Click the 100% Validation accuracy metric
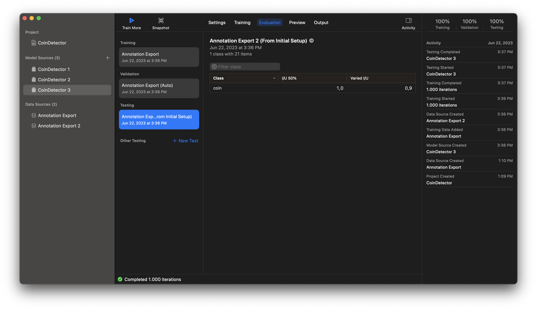 (x=469, y=24)
